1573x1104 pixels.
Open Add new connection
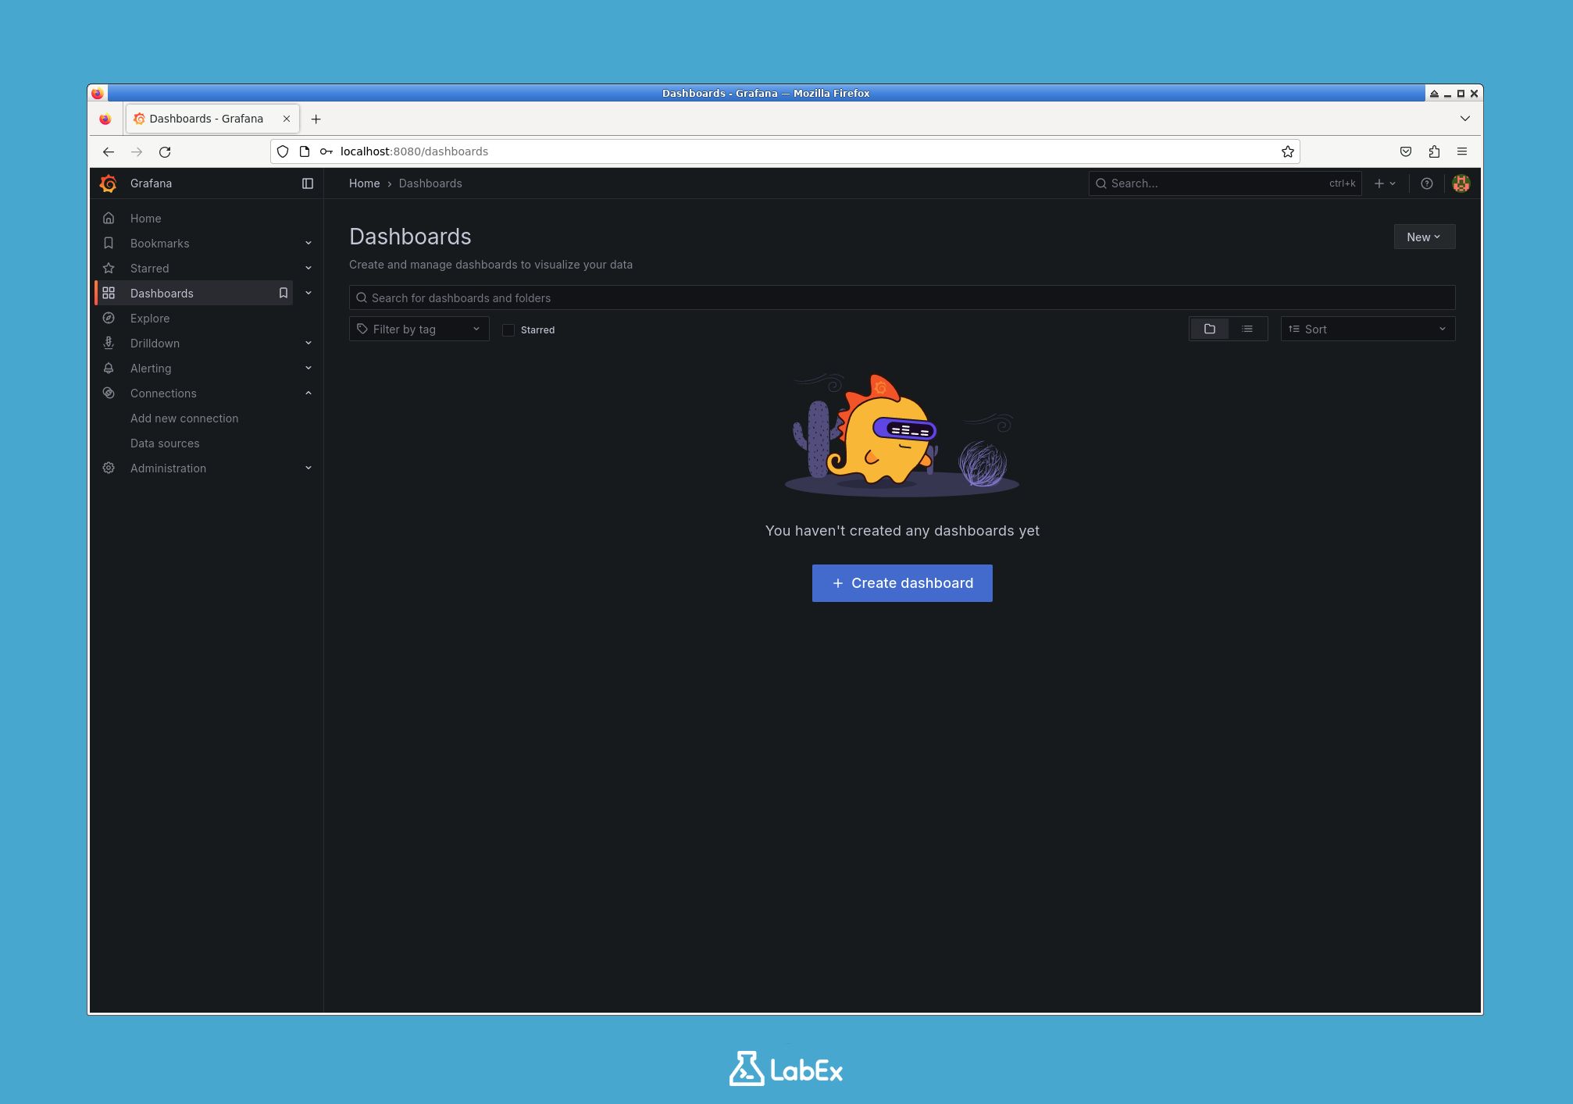pos(184,418)
